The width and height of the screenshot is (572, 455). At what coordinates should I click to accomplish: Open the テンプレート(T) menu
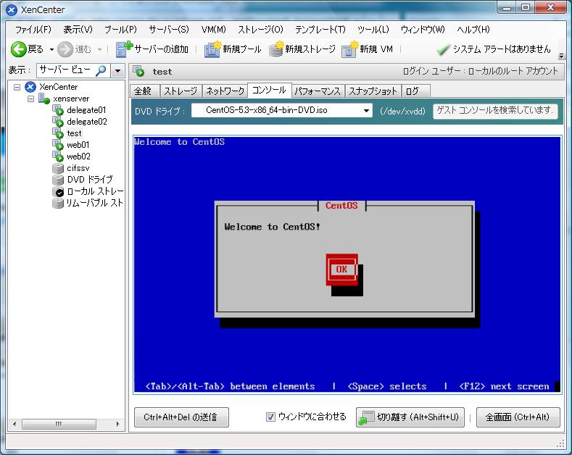(x=320, y=30)
